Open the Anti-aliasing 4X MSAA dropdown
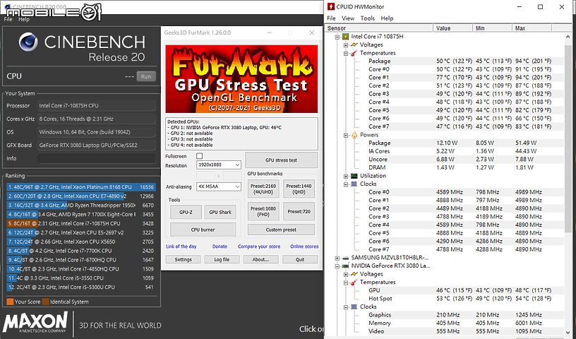Screen dimensions: 576x339 [219, 186]
